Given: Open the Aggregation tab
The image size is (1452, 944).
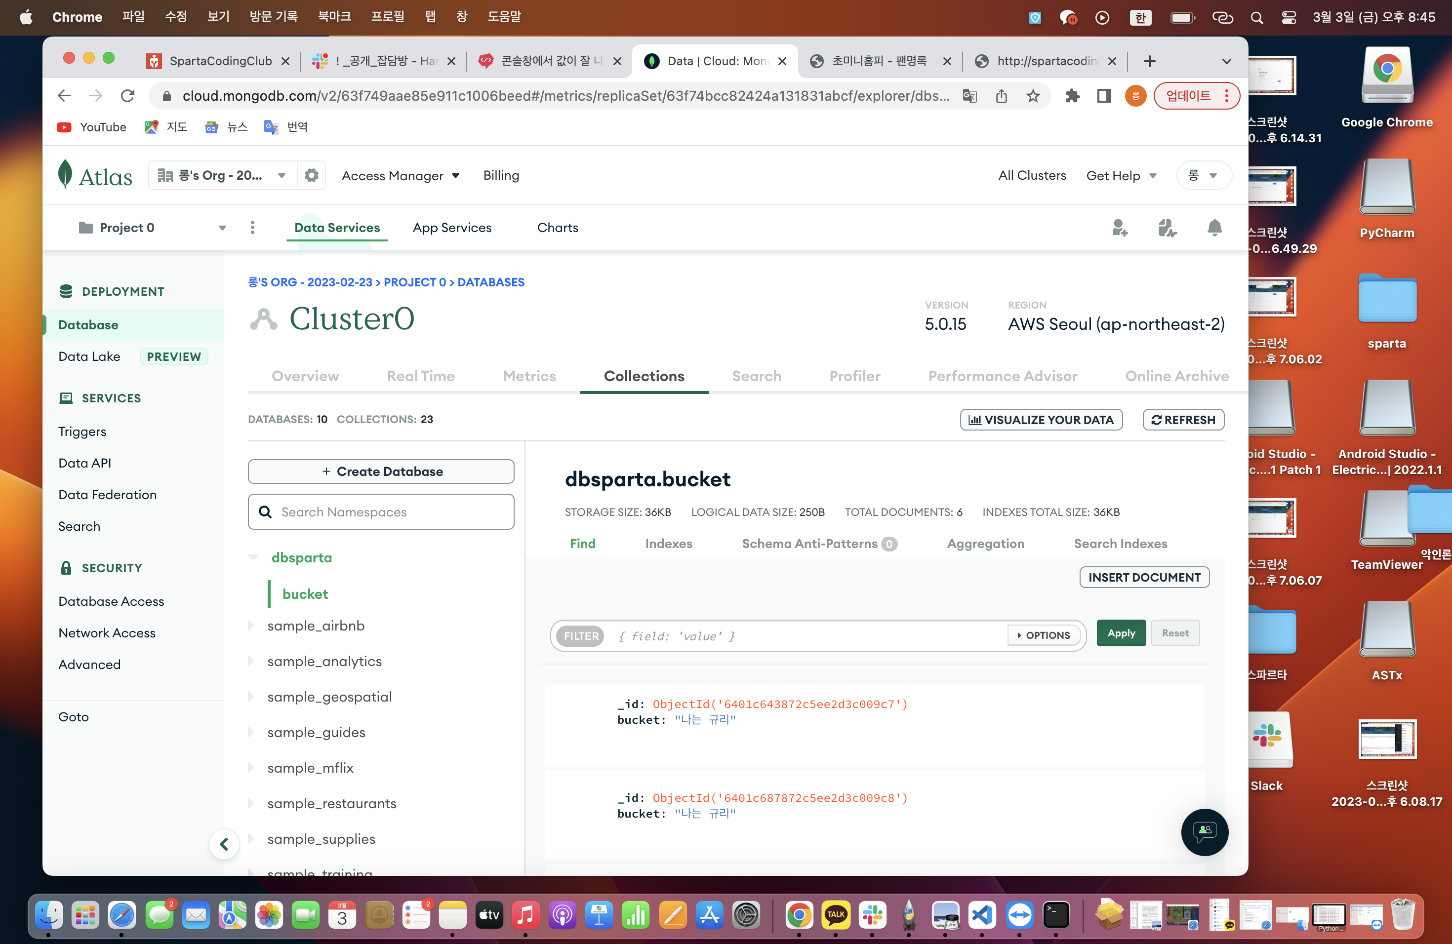Looking at the screenshot, I should pos(985,544).
